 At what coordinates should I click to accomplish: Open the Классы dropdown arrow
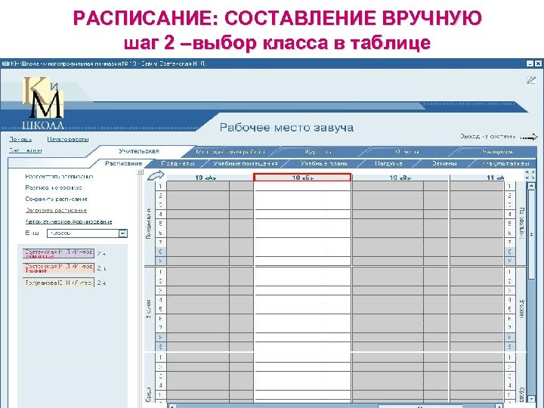pyautogui.click(x=123, y=233)
